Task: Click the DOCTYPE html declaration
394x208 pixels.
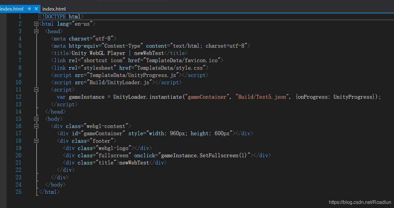Action: tap(61, 17)
